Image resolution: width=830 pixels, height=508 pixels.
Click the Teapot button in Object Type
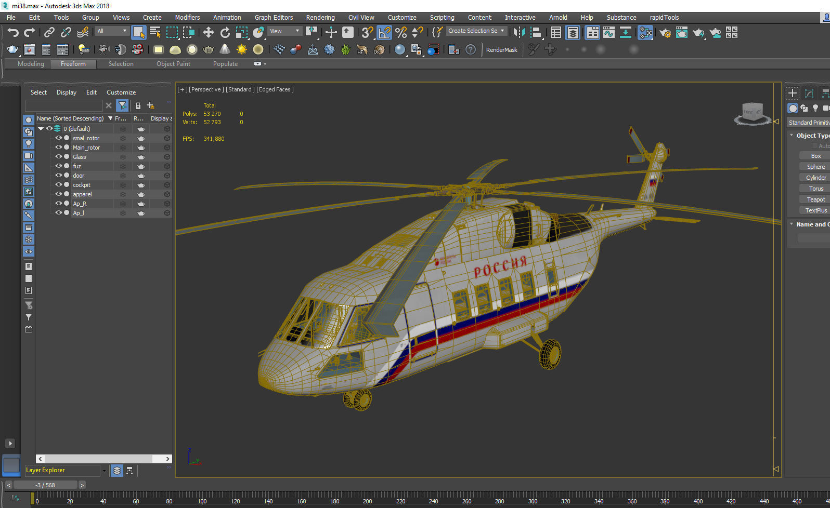tap(815, 199)
